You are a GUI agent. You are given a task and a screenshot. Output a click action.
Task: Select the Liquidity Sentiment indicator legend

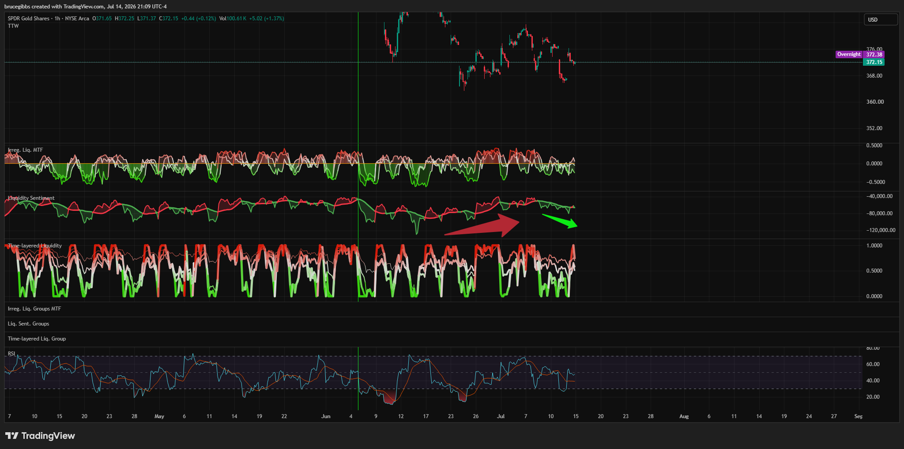tap(31, 198)
